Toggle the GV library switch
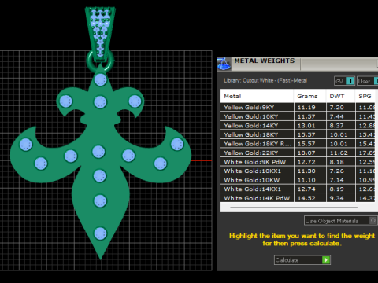This screenshot has height=283, width=378. 344,81
